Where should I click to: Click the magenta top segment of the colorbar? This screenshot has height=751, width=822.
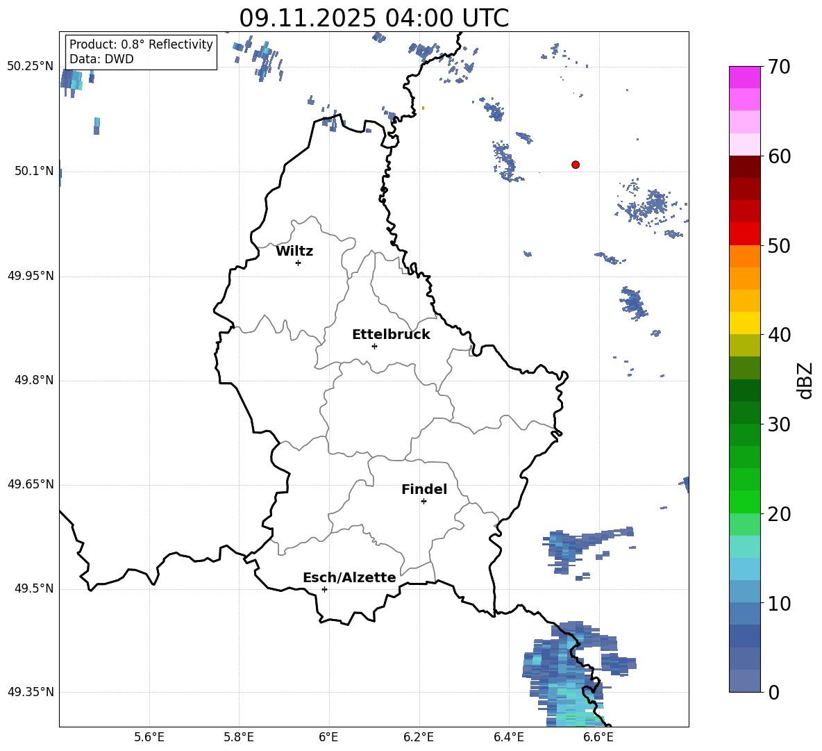744,77
